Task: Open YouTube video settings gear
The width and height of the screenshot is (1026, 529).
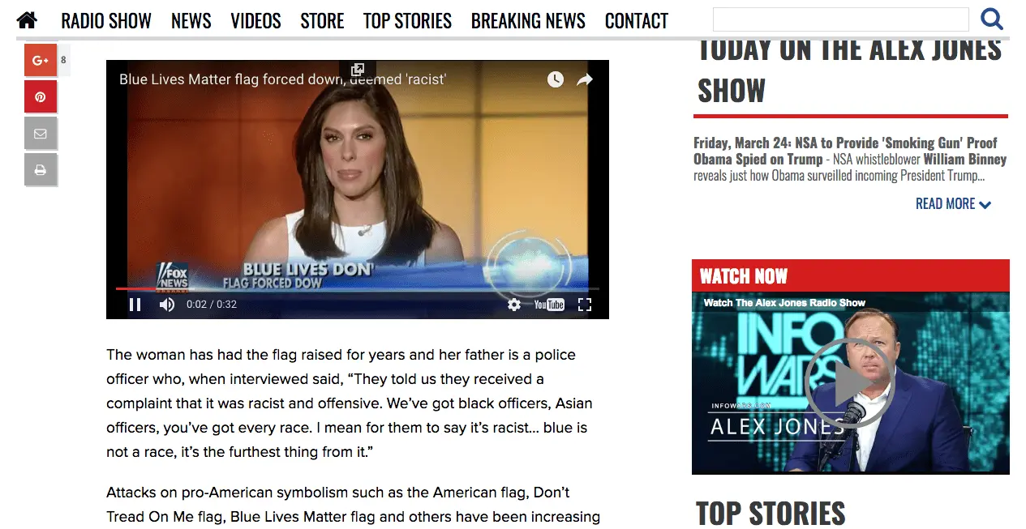Action: (x=513, y=305)
